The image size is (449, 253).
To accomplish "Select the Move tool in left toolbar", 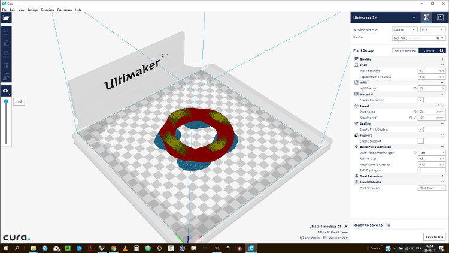I will (6, 32).
